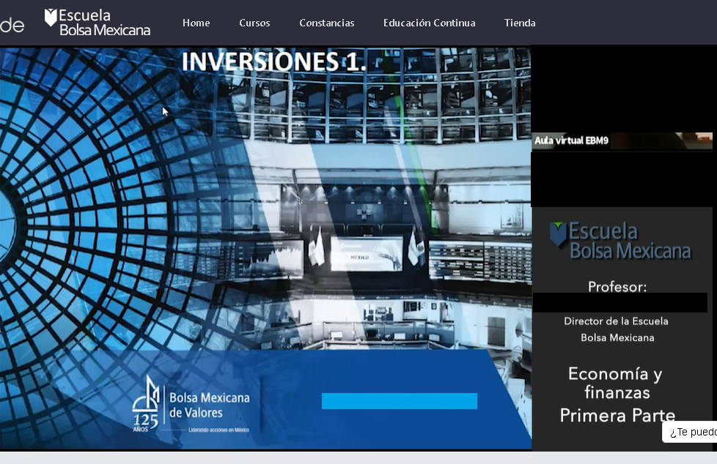This screenshot has width=717, height=464.
Task: Go to Constancias page
Action: [x=326, y=23]
